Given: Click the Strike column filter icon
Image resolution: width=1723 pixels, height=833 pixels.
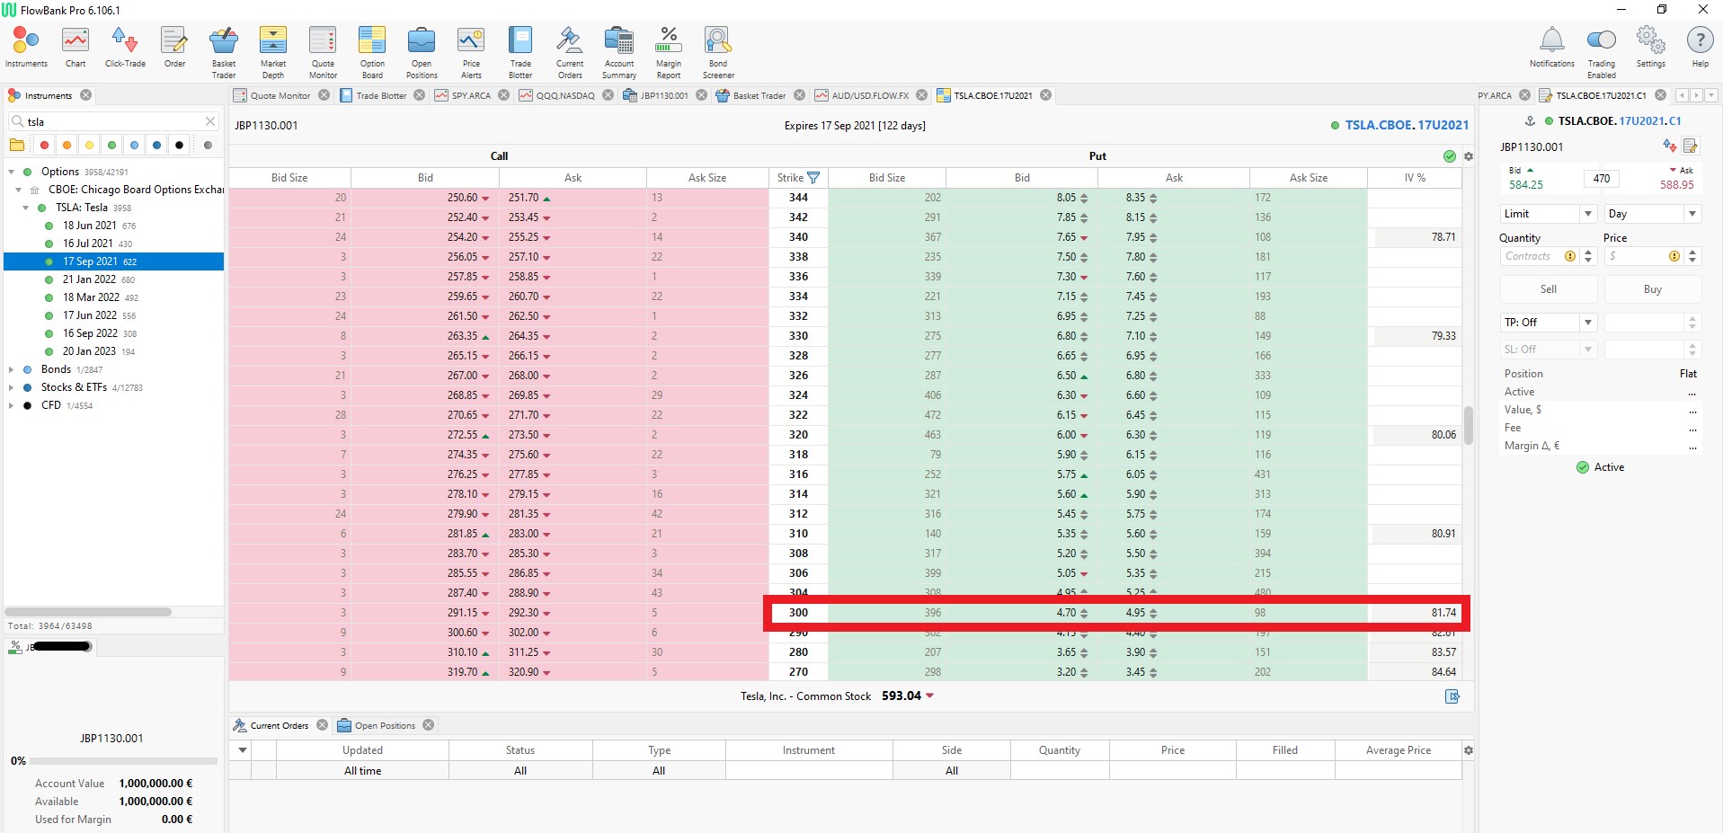Looking at the screenshot, I should click(813, 178).
